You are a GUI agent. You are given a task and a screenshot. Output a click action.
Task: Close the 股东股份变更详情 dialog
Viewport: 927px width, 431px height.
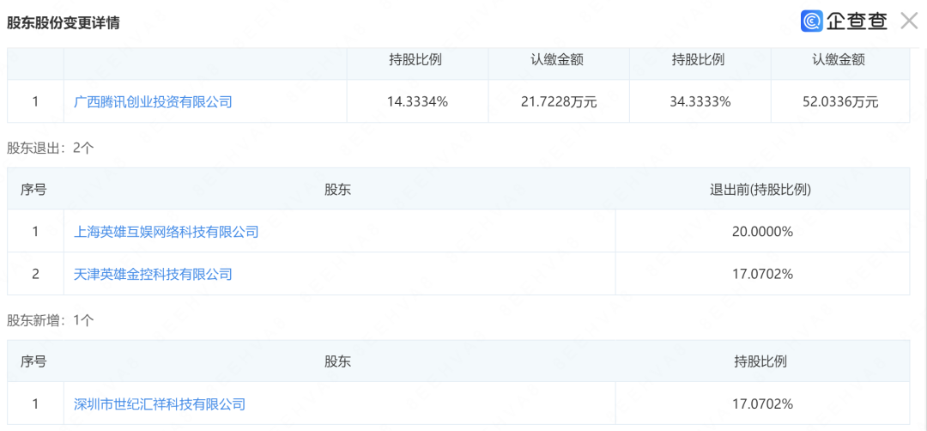coord(909,21)
